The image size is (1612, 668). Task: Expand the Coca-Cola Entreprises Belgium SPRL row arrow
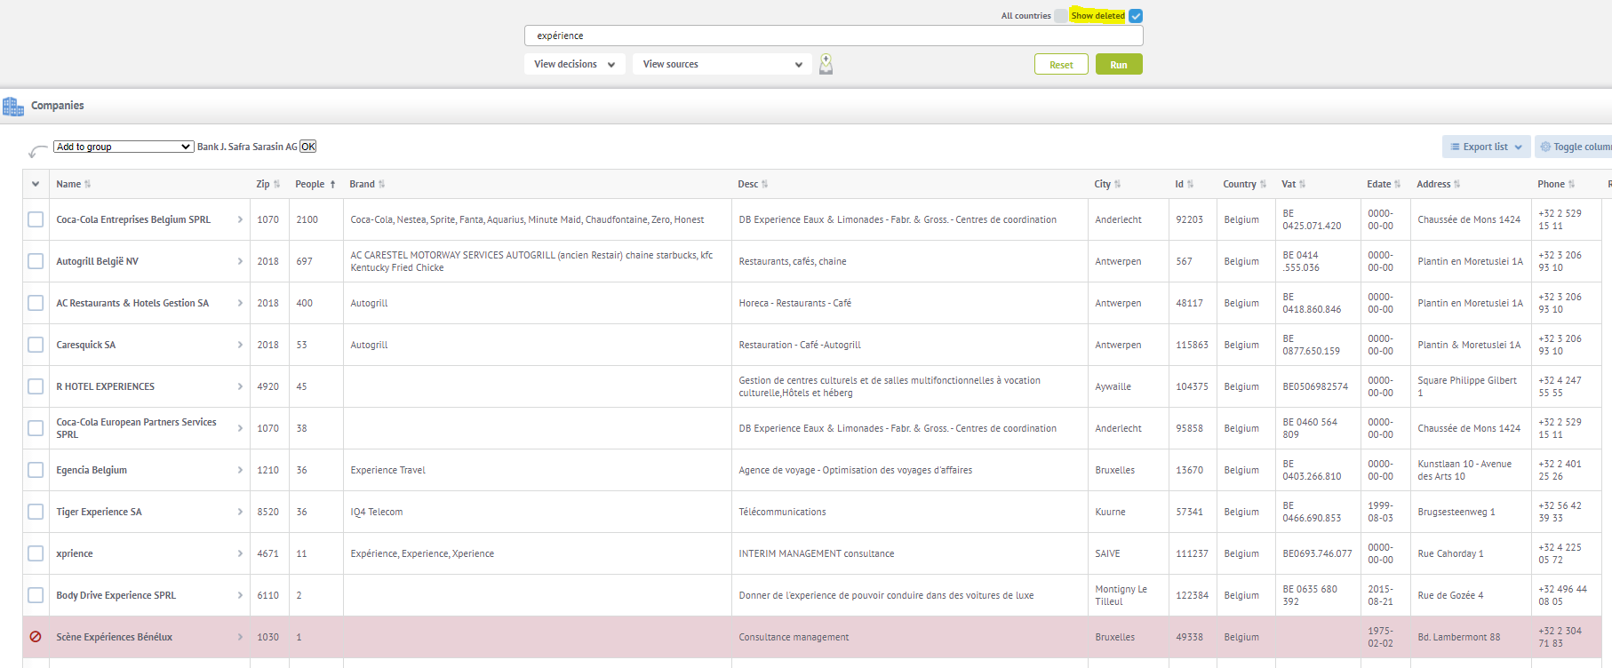[240, 219]
